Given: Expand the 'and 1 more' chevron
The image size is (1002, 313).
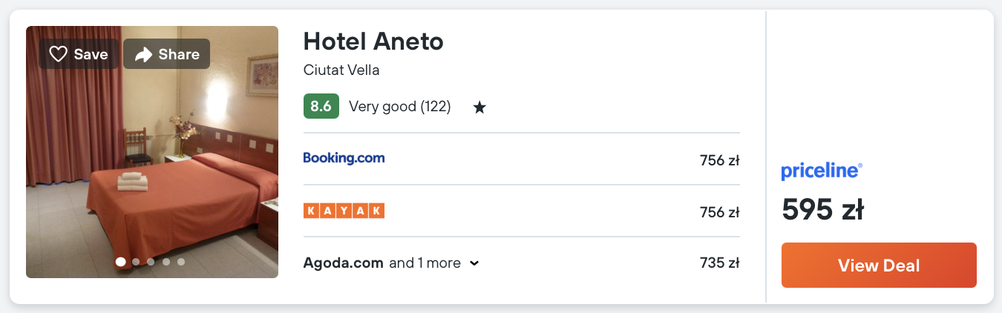Looking at the screenshot, I should [474, 263].
